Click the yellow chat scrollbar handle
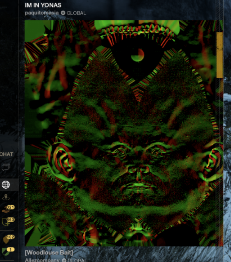 click(x=220, y=55)
